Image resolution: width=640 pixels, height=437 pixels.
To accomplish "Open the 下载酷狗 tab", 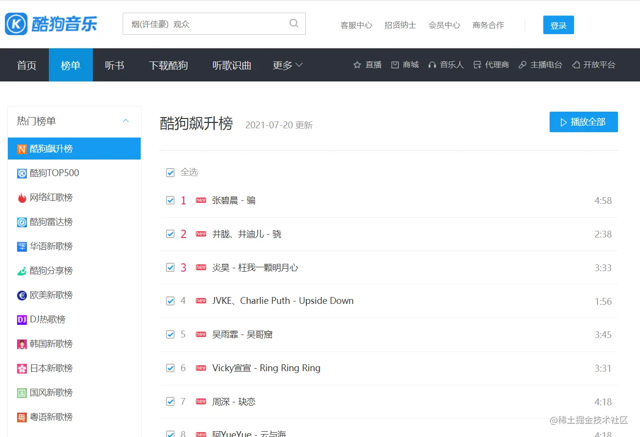I will coord(169,65).
